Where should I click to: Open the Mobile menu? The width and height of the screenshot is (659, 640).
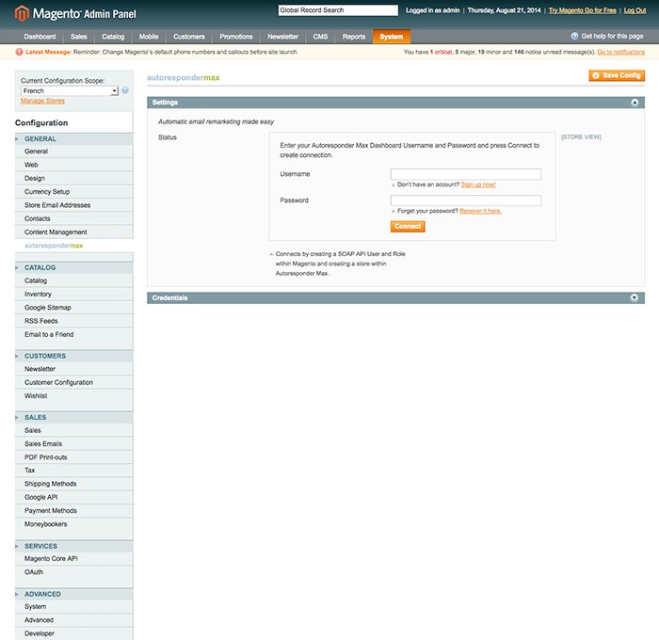(x=149, y=37)
